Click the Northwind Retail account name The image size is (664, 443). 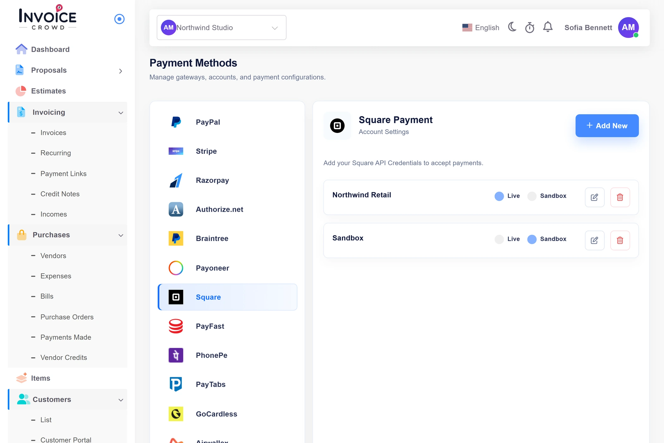pos(362,195)
